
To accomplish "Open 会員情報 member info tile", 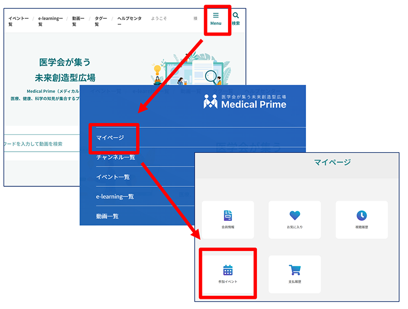I will point(228,219).
